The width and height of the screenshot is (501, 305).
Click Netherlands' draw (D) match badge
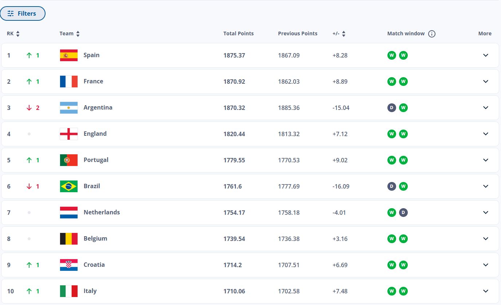pos(403,213)
